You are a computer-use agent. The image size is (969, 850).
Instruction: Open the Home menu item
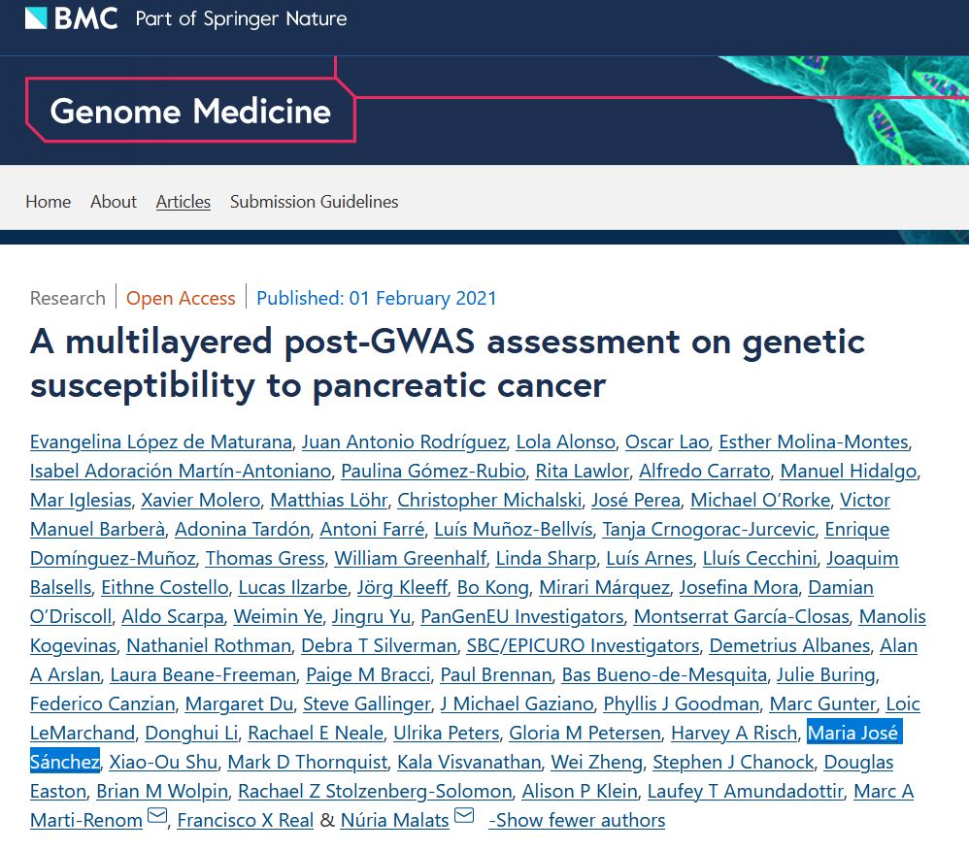(48, 202)
